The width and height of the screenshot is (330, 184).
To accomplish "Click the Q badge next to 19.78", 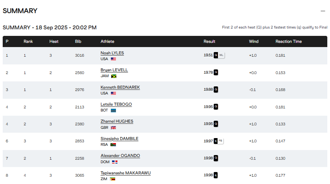I will click(216, 73).
